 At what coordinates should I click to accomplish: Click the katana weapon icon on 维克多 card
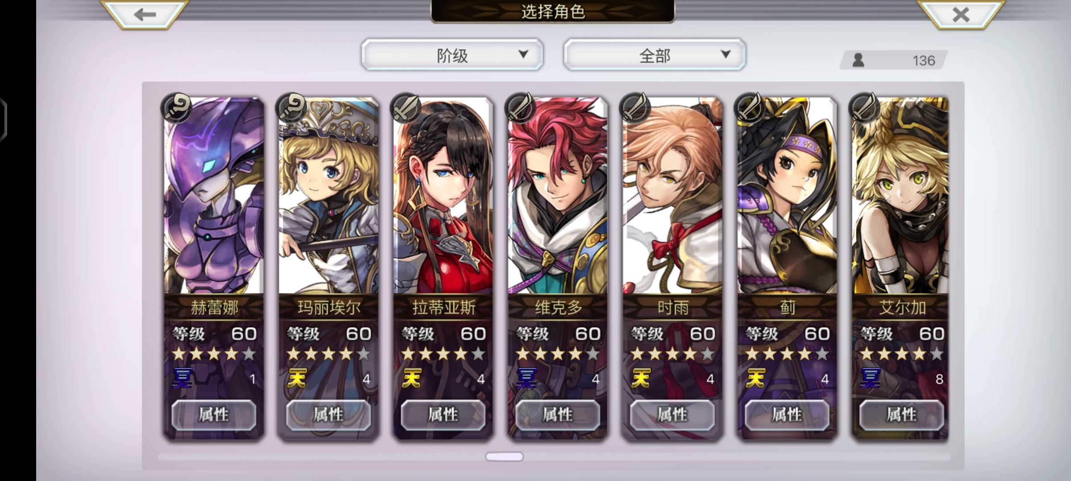(x=520, y=107)
